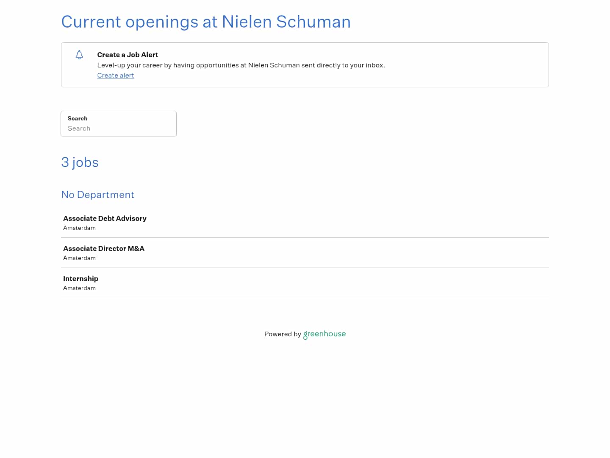This screenshot has height=458, width=610.
Task: Click the Greenhouse logo
Action: [x=324, y=334]
